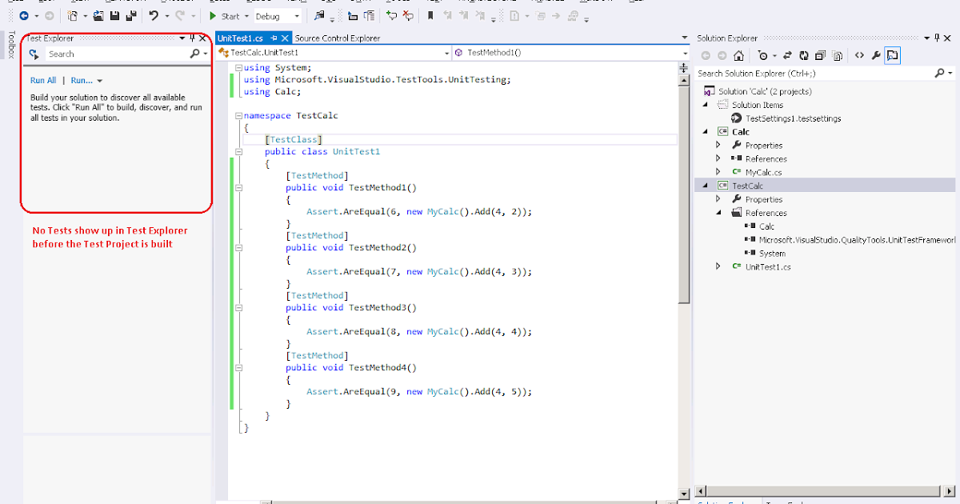This screenshot has height=504, width=960.
Task: Select the UnitTest1.cs editor tab
Action: click(240, 37)
